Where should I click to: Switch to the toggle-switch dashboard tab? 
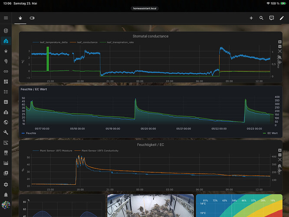pos(32,18)
